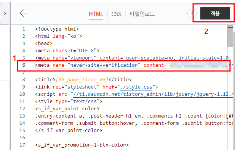
Task: Click the s_if_var_promotion-1-btn-color line
Action: (82, 145)
